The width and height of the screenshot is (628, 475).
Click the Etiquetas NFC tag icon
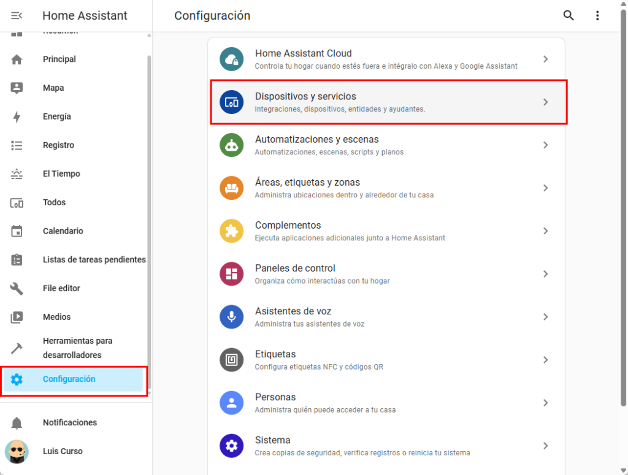(x=232, y=360)
